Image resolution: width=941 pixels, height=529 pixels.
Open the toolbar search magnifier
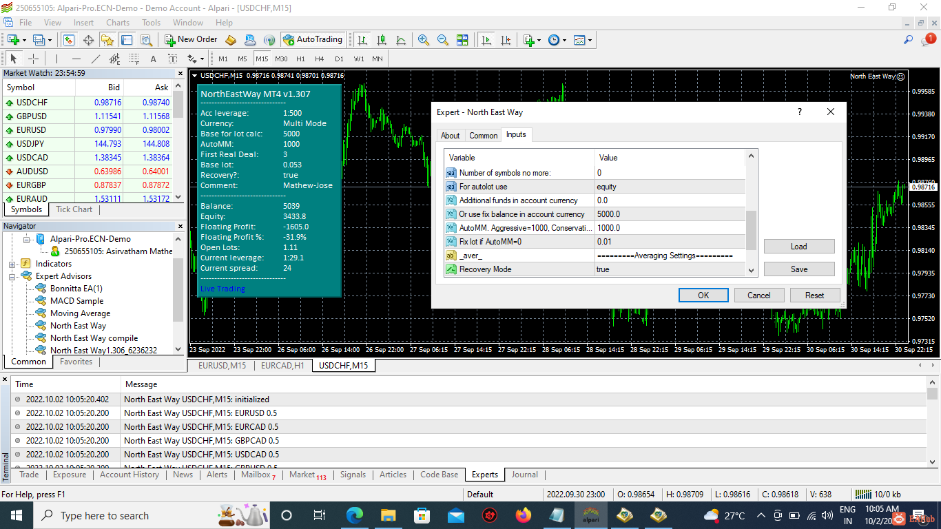coord(909,40)
